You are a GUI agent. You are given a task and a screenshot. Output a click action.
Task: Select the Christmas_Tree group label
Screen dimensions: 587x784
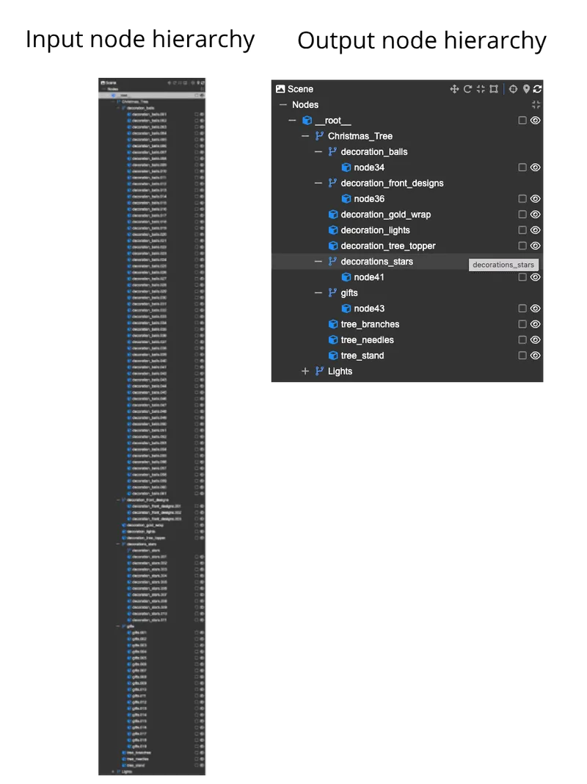(x=360, y=136)
